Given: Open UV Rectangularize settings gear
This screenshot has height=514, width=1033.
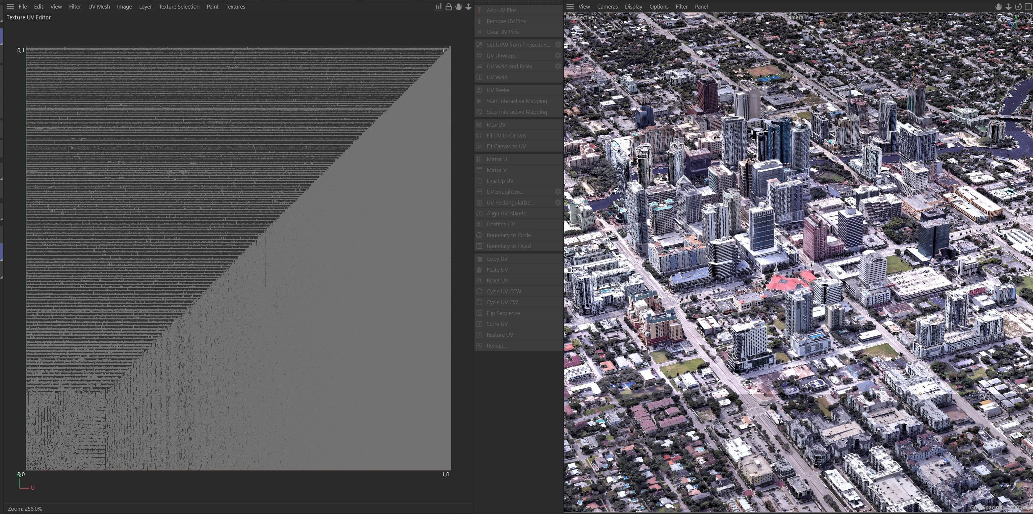Looking at the screenshot, I should [x=557, y=202].
